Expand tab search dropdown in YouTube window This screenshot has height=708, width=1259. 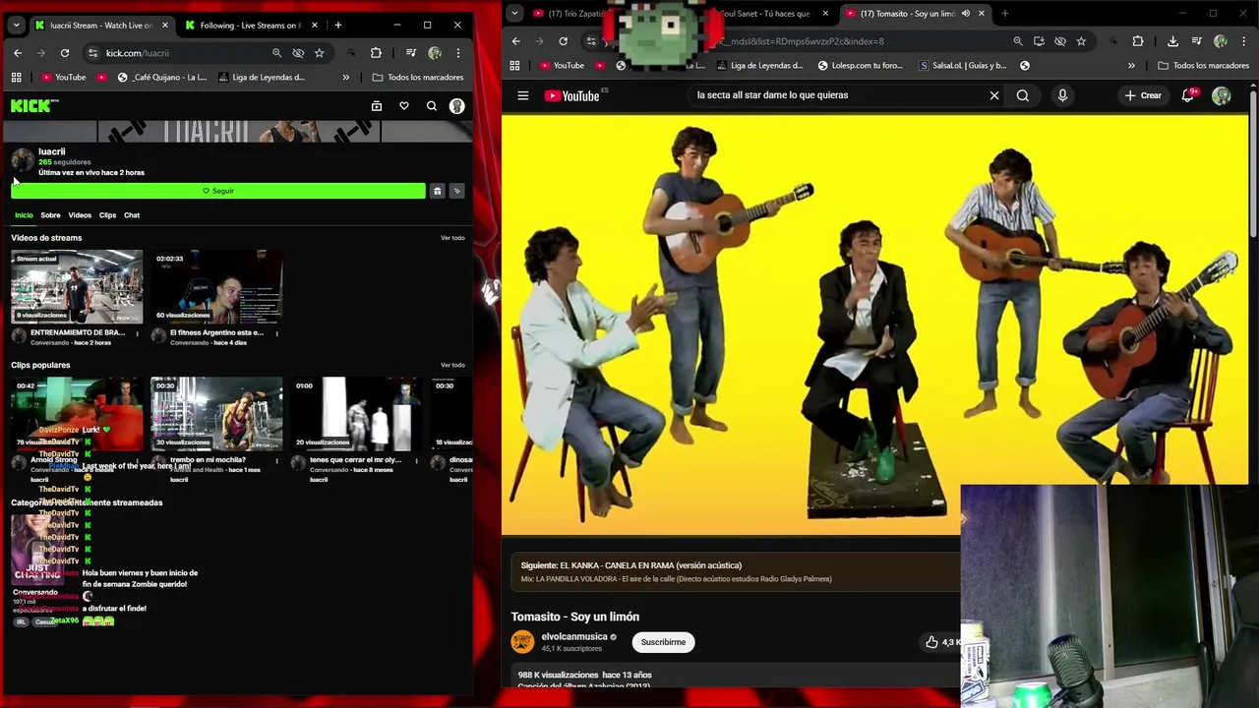(x=514, y=14)
